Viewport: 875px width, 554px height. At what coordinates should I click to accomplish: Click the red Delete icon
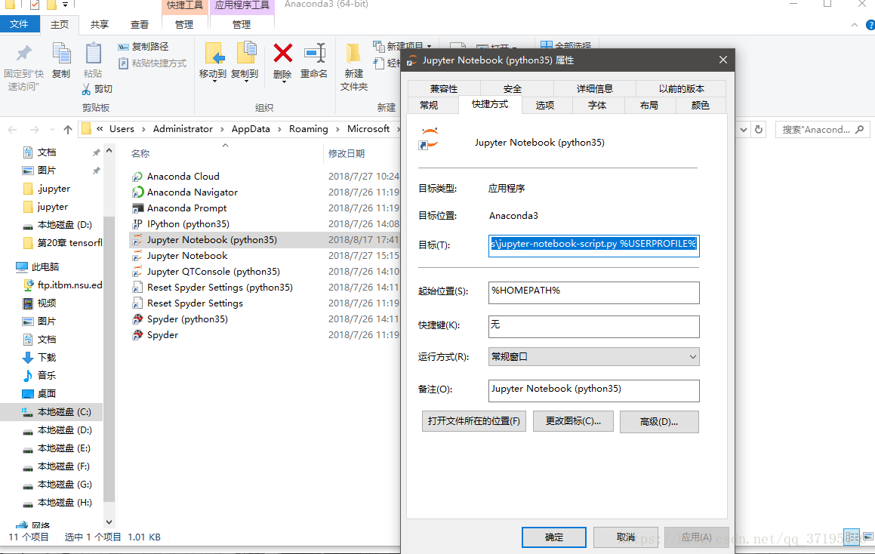click(x=283, y=54)
